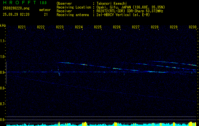Click the Receiver field label
Viewport: 199px width, 126px height.
point(64,11)
